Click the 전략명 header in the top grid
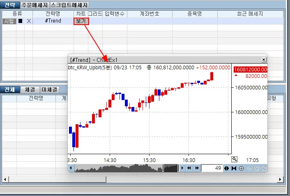The height and width of the screenshot is (196, 290). [x=53, y=14]
